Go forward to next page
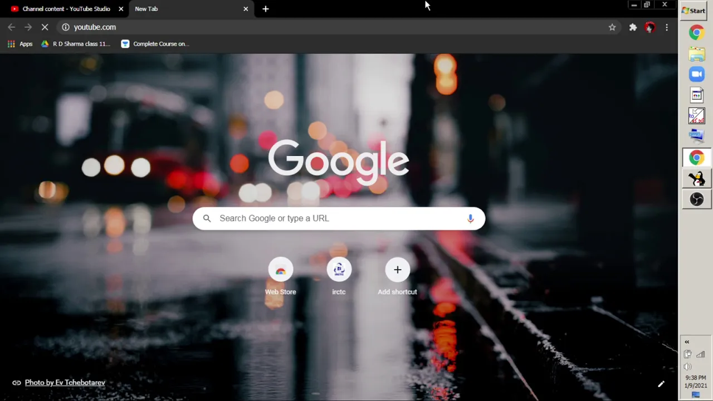 pos(28,27)
